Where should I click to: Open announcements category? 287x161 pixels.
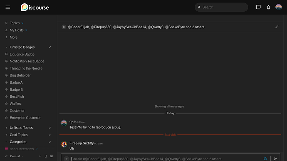[x=22, y=149]
